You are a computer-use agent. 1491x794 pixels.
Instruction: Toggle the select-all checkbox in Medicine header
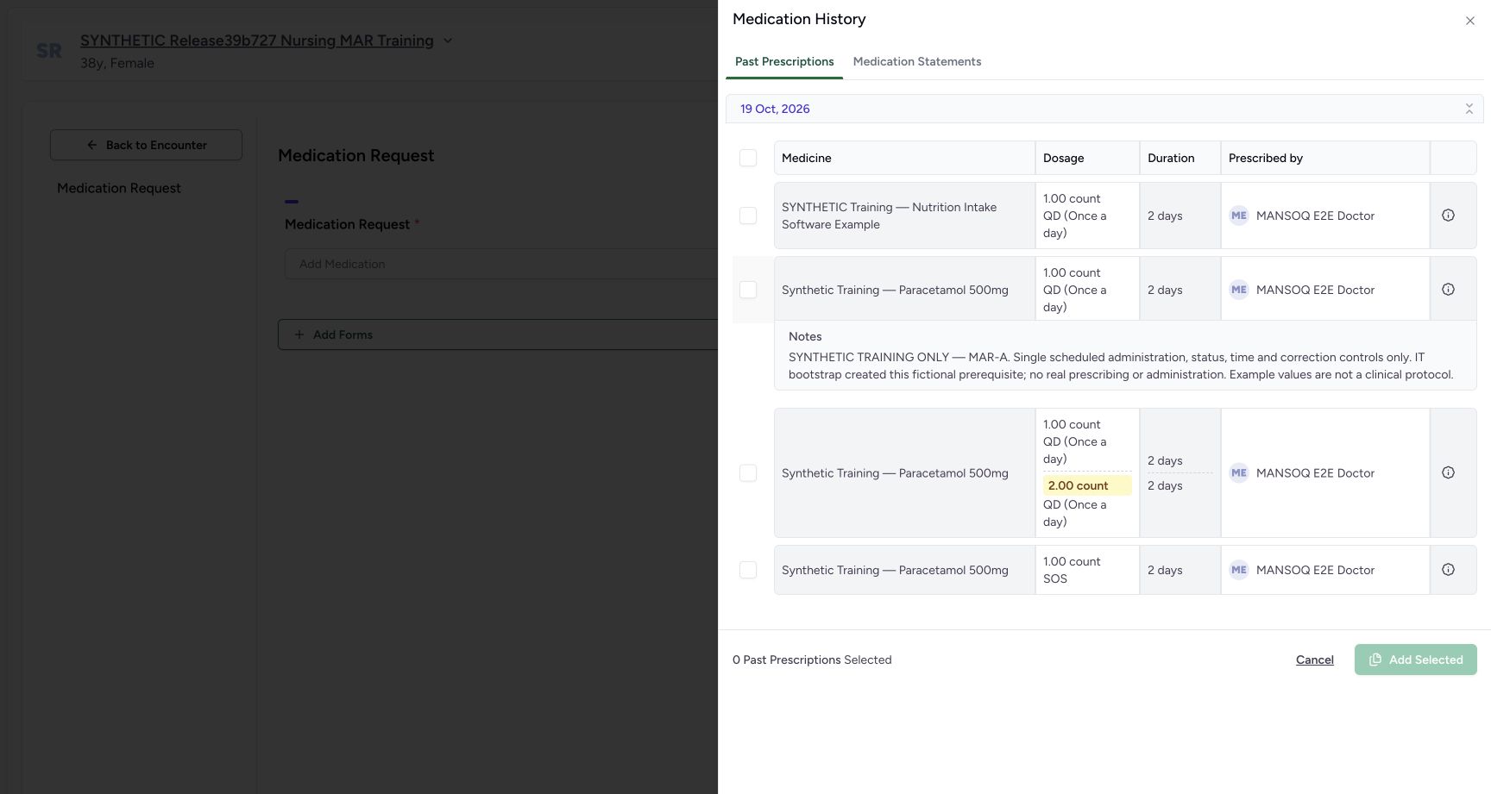coord(748,158)
